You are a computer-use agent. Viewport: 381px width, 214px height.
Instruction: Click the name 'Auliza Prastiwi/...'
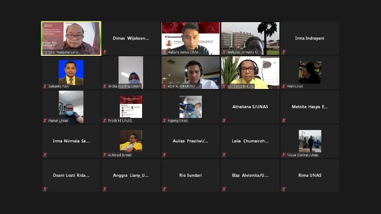click(x=191, y=141)
